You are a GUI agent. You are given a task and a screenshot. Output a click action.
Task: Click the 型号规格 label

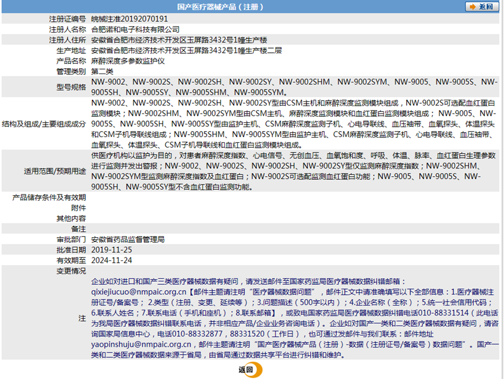71,87
